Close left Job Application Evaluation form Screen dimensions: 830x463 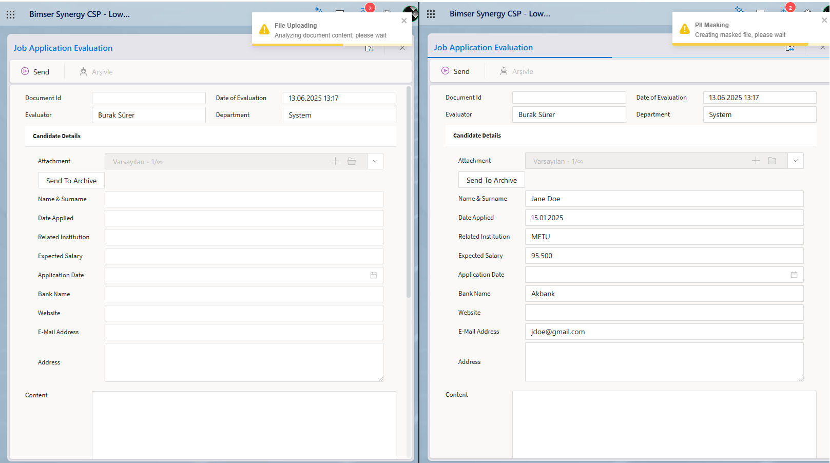click(x=402, y=48)
